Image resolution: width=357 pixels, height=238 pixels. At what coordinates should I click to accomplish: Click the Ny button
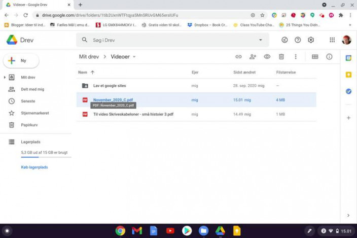[21, 61]
